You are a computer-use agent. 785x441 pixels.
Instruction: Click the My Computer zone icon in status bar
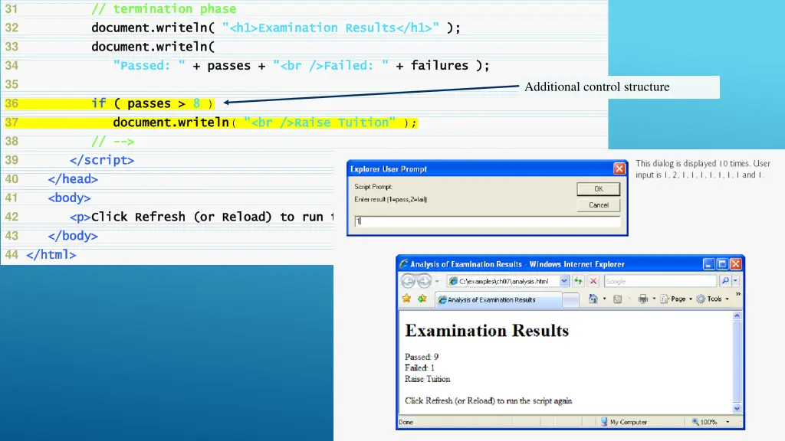click(604, 422)
